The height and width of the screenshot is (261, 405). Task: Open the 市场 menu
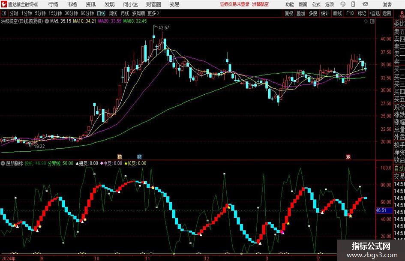pos(72,4)
